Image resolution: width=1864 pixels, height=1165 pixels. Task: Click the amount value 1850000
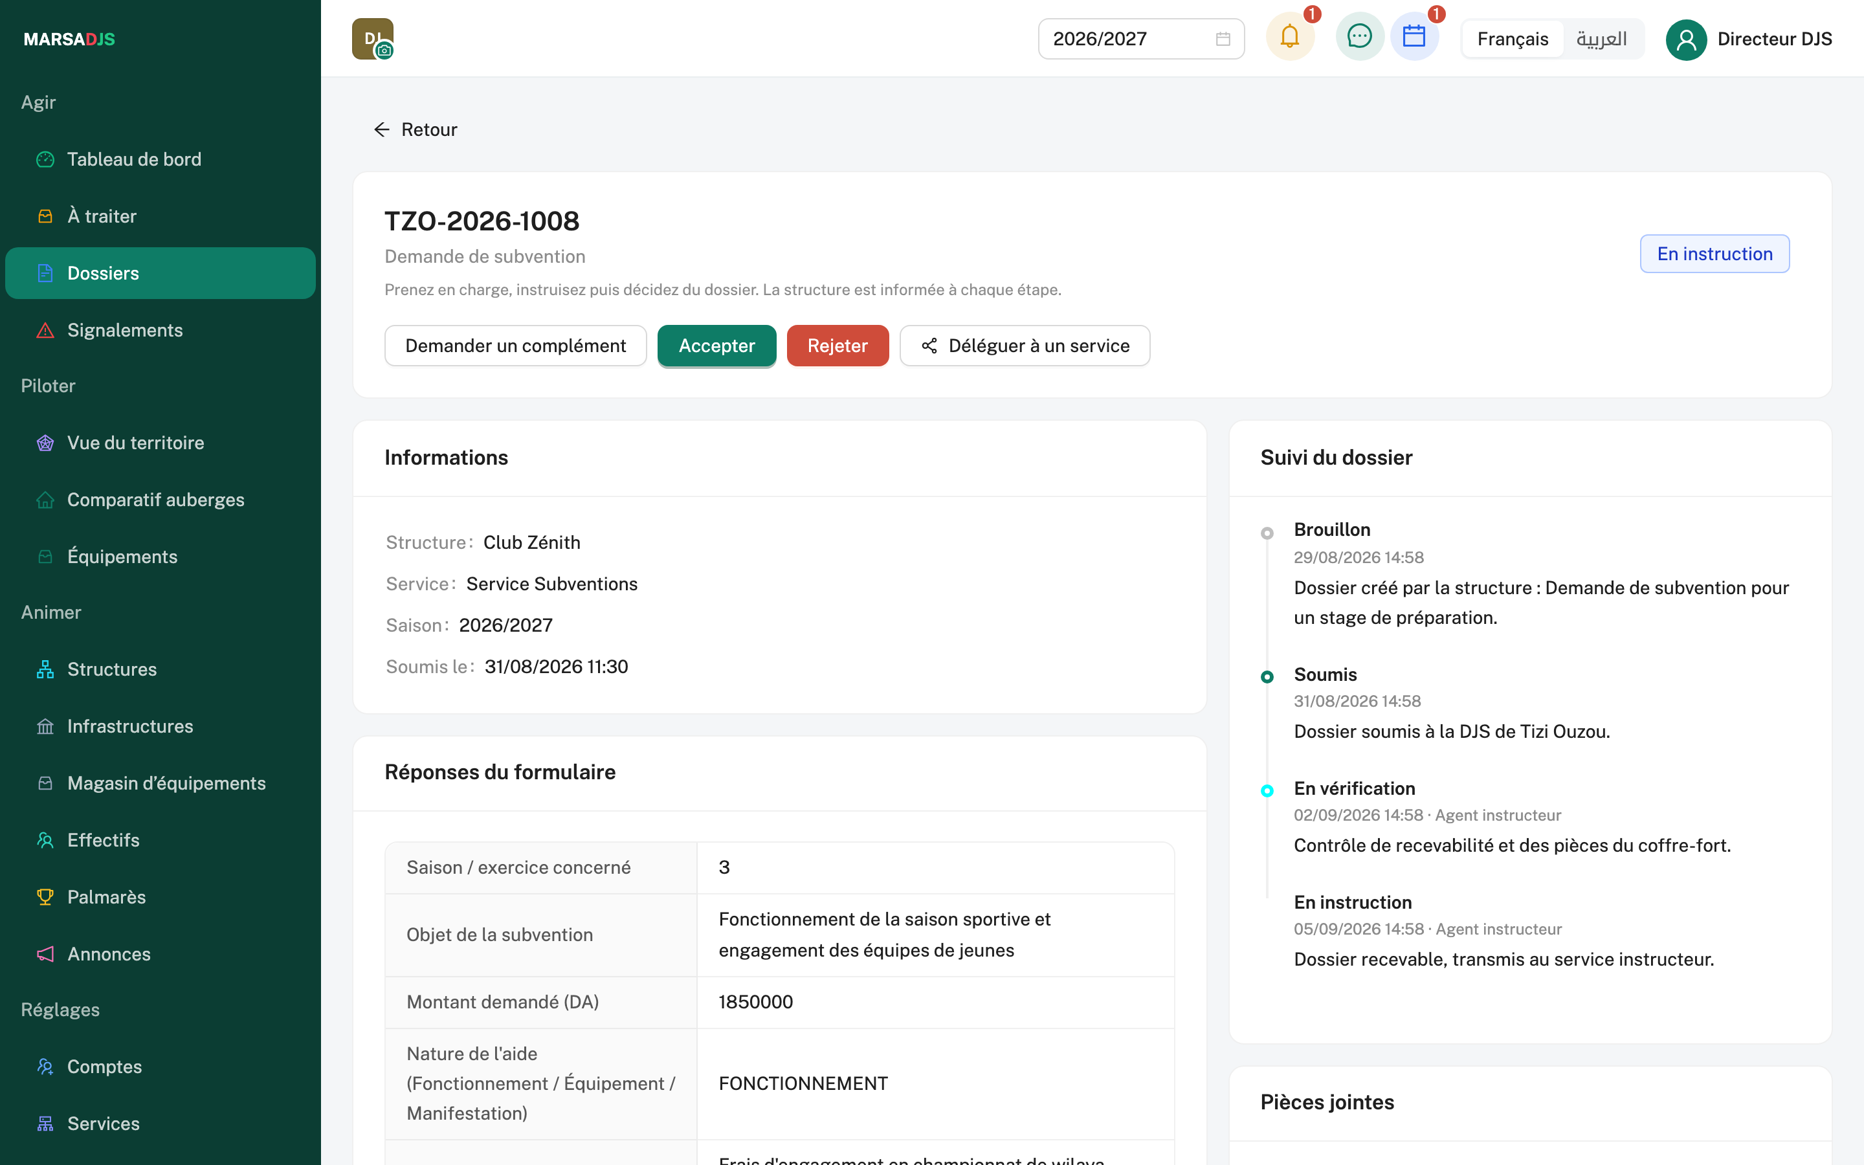(755, 1002)
